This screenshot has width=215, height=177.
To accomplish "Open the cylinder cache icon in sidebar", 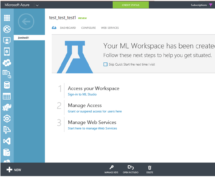I will [6, 153].
